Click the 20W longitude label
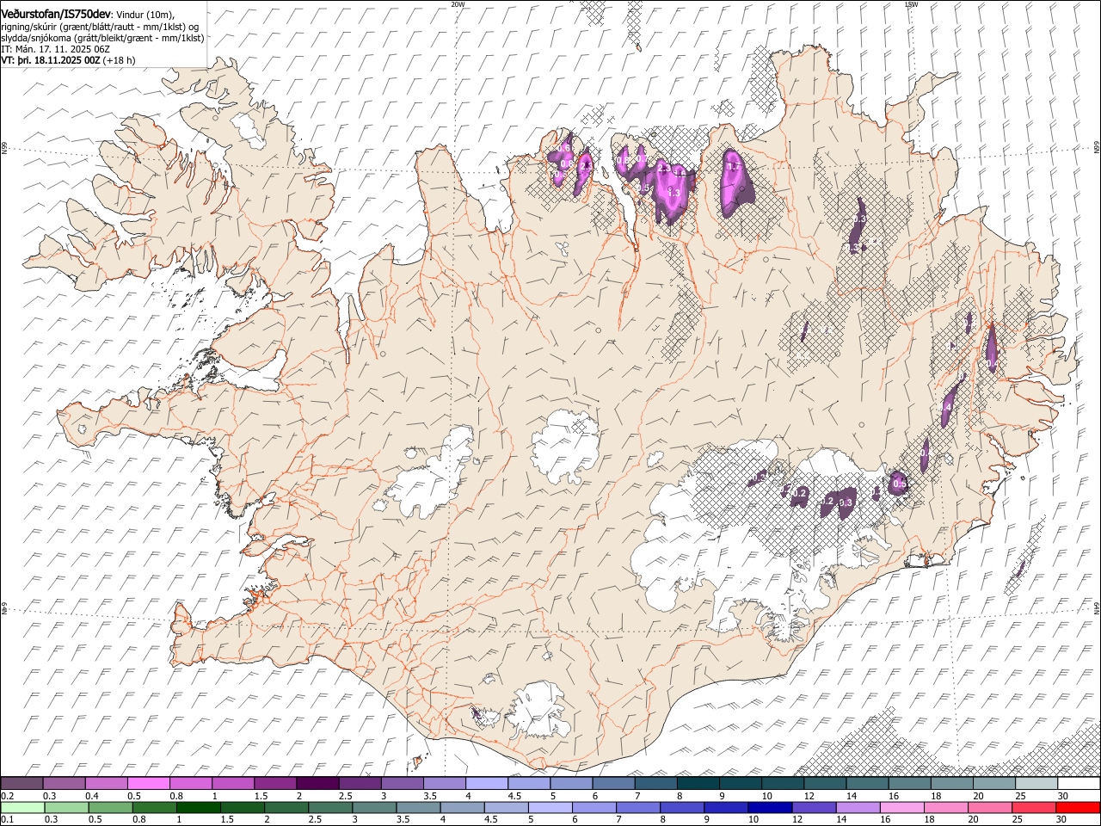 pos(458,4)
